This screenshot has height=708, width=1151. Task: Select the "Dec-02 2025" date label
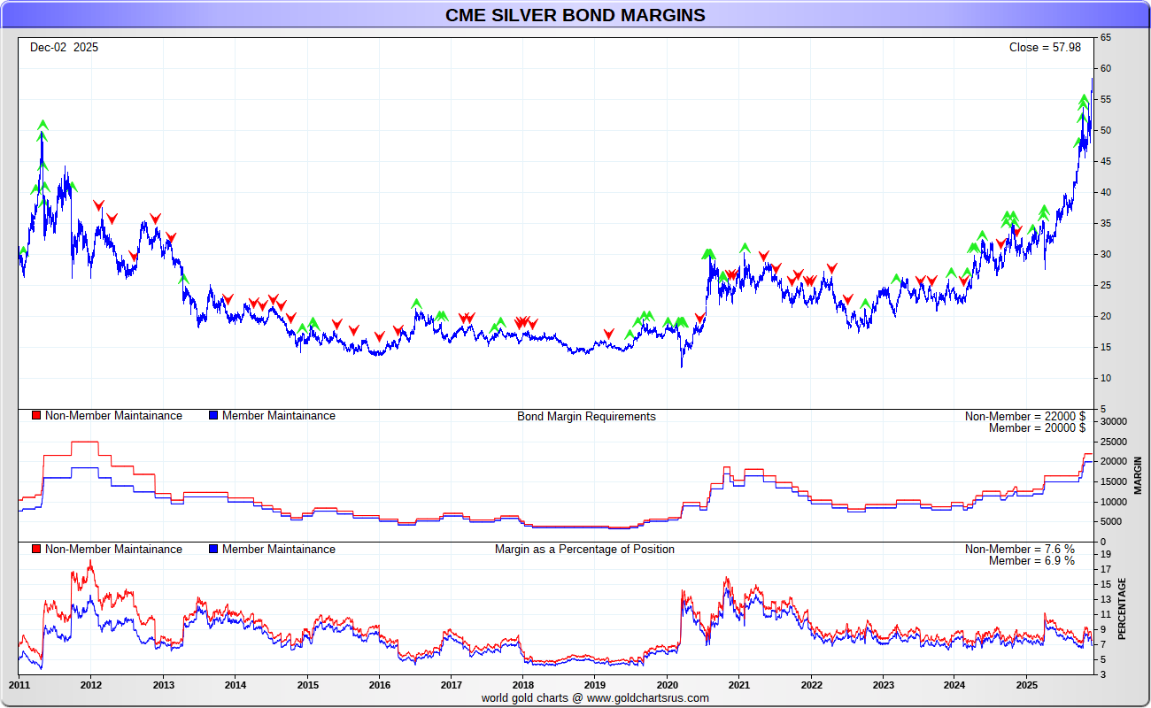pos(64,47)
